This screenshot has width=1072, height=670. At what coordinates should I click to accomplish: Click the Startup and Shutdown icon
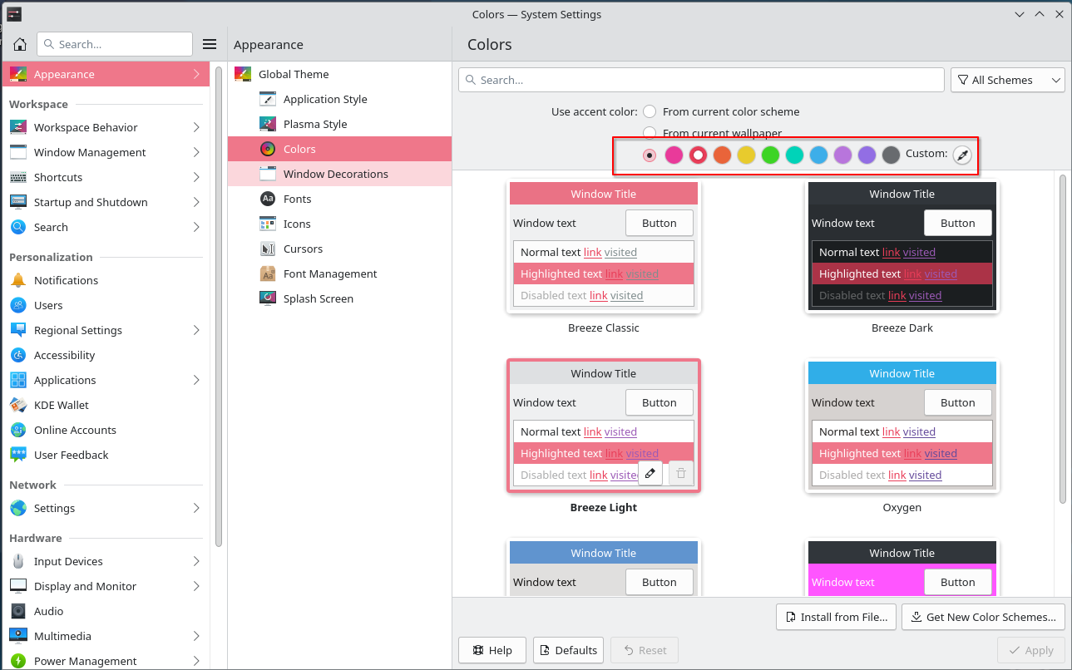[18, 202]
